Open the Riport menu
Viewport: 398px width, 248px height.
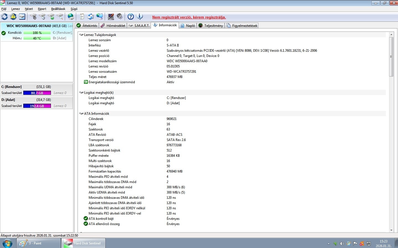[x=42, y=9]
